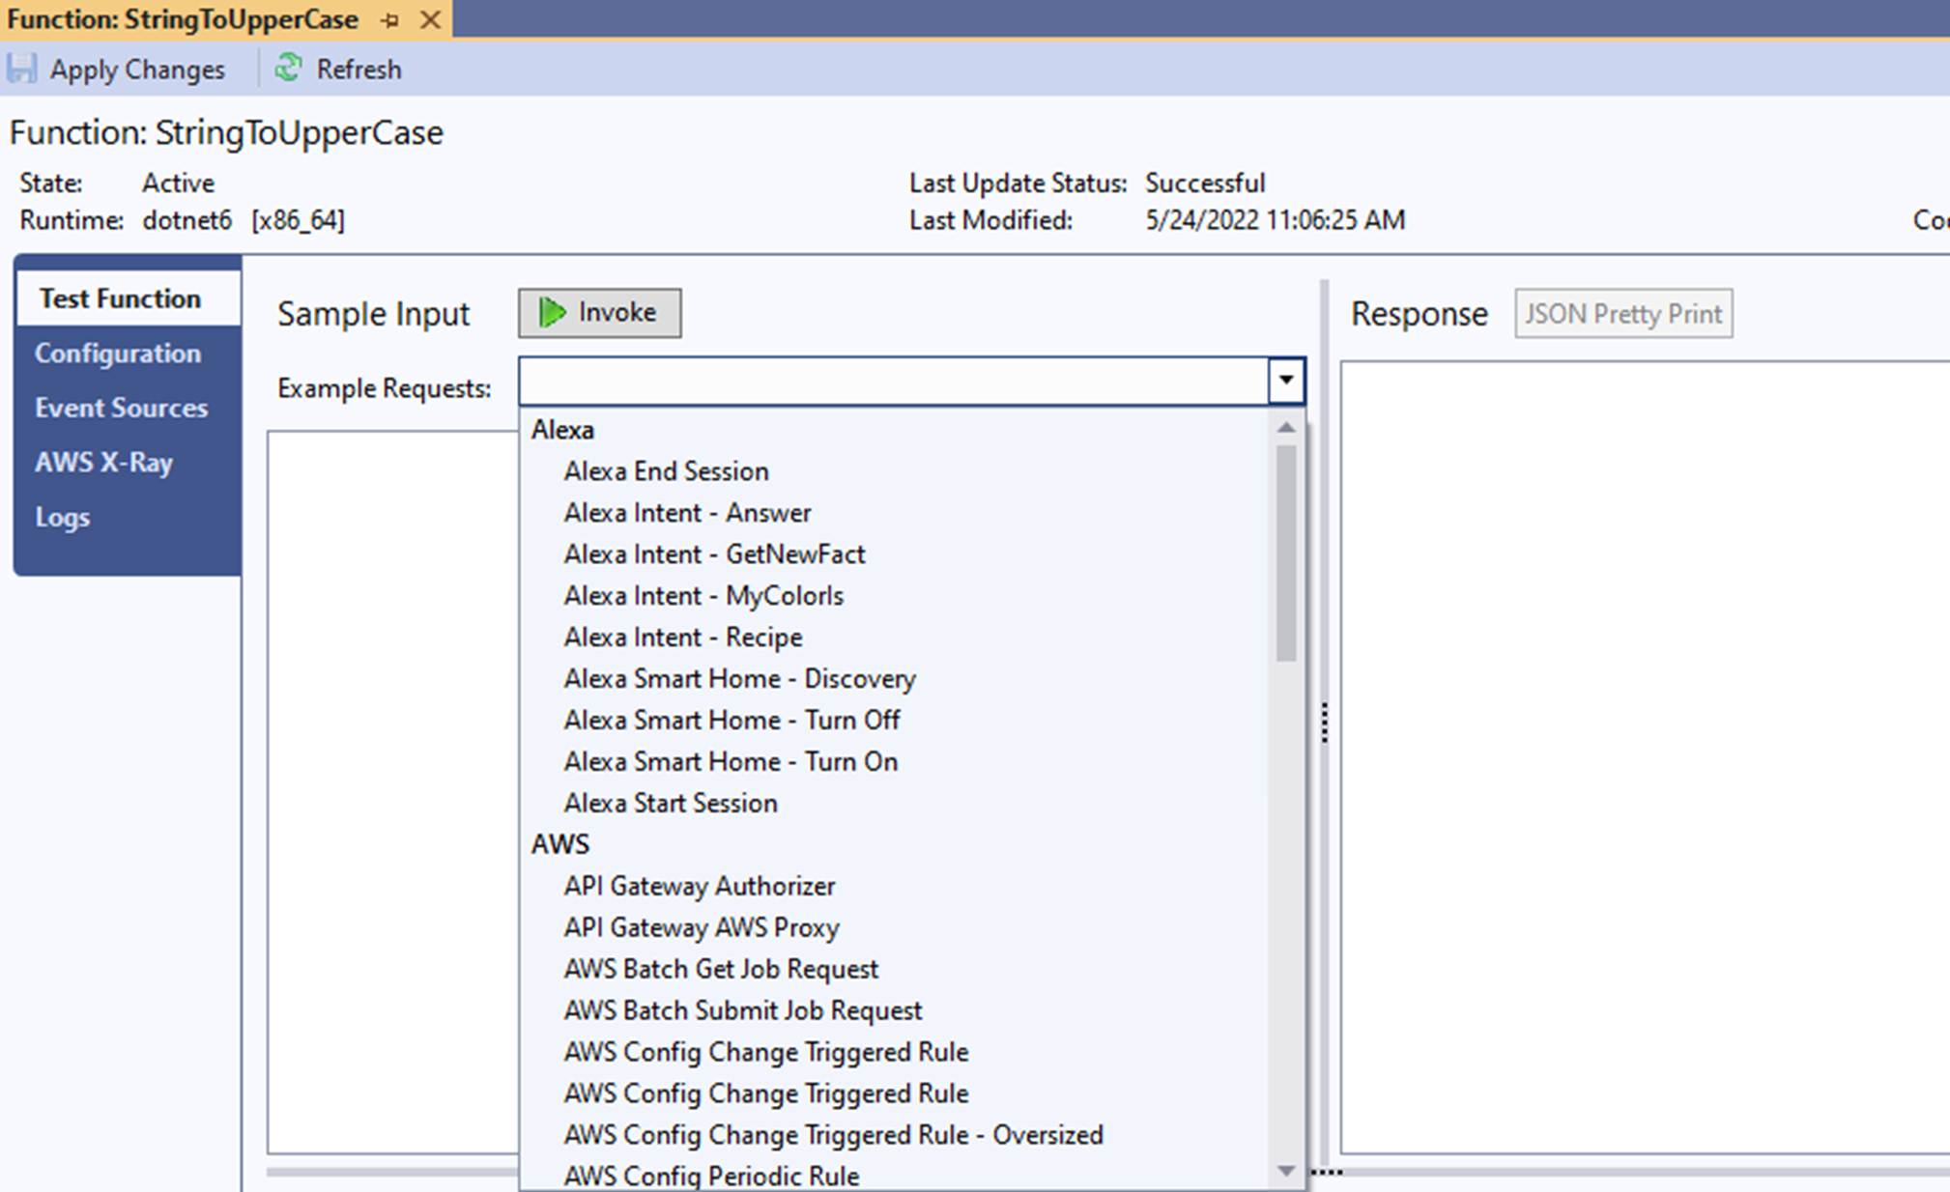Choose AWS Config Change Triggered Rule - Oversized
The image size is (1950, 1192).
click(x=833, y=1135)
